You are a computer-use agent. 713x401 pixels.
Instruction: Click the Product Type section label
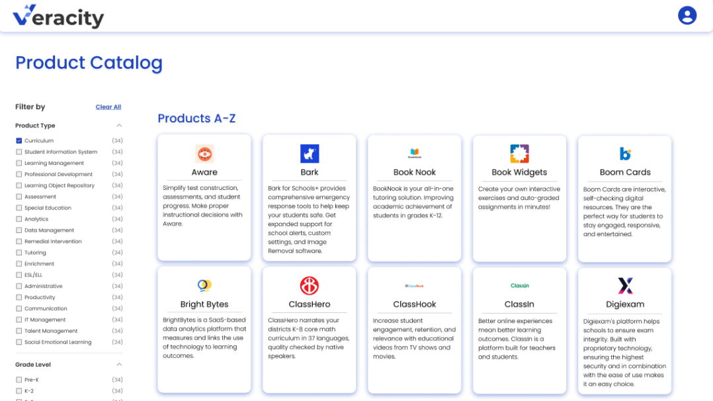(x=35, y=126)
